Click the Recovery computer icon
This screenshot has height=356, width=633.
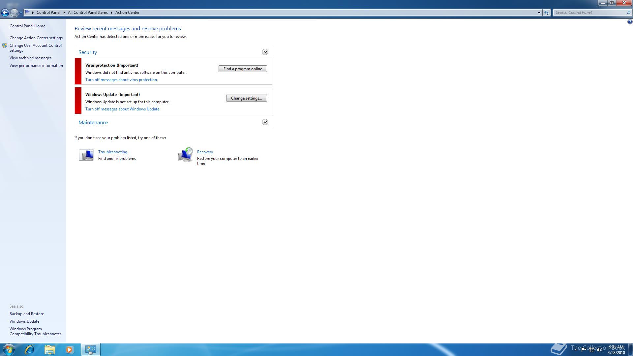click(x=185, y=155)
